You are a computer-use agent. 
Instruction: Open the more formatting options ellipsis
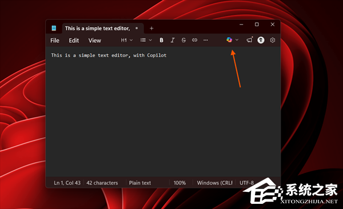click(206, 40)
